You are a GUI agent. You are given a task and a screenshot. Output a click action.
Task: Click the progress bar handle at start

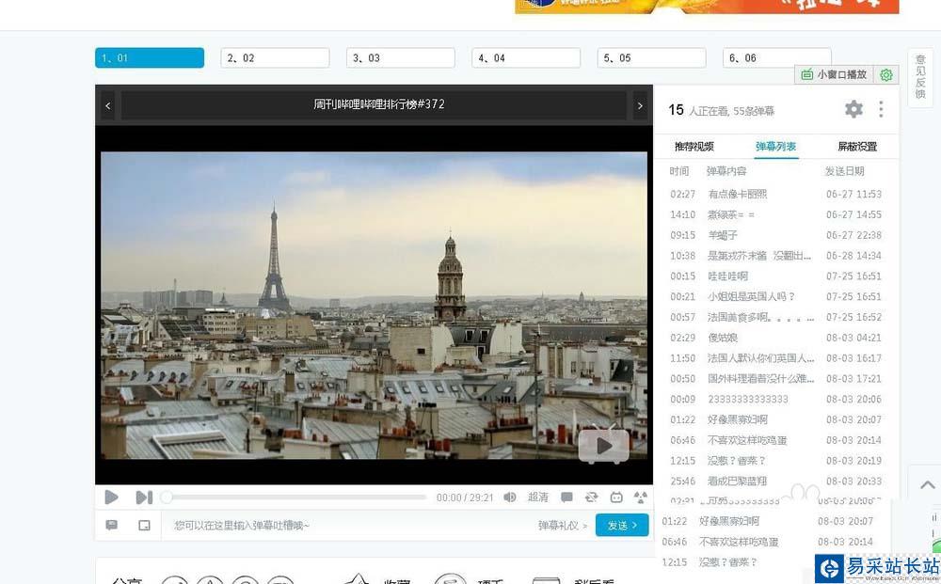pyautogui.click(x=167, y=497)
